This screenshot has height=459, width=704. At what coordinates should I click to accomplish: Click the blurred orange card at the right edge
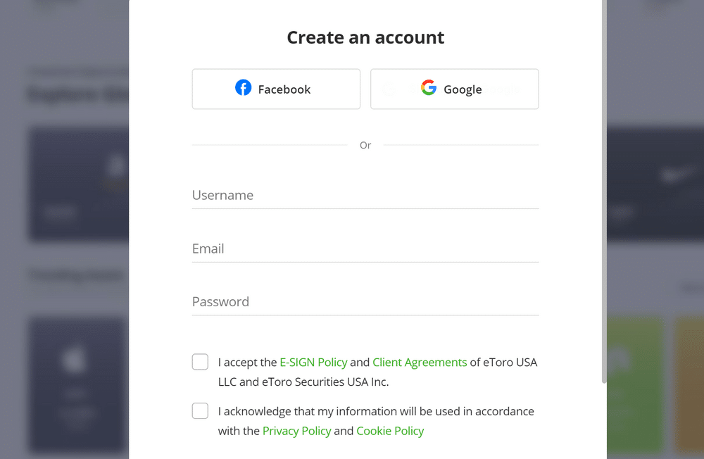point(690,384)
